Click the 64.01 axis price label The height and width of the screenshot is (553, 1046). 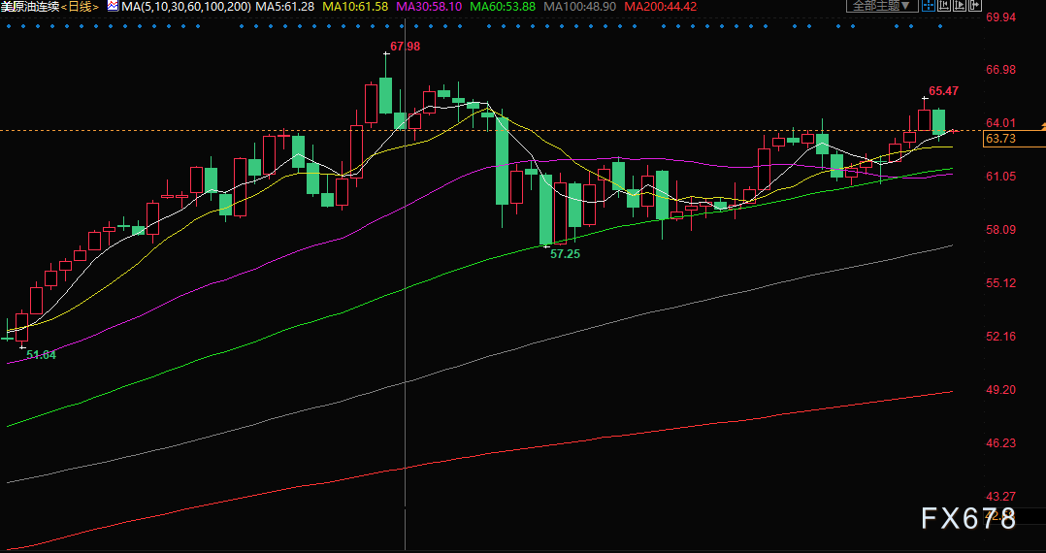(1000, 123)
